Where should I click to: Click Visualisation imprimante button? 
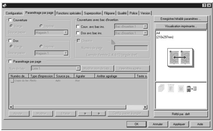(x=181, y=26)
